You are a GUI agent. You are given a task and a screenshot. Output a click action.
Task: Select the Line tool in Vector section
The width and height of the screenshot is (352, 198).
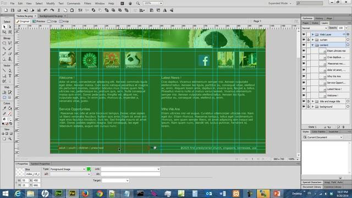pos(4,70)
